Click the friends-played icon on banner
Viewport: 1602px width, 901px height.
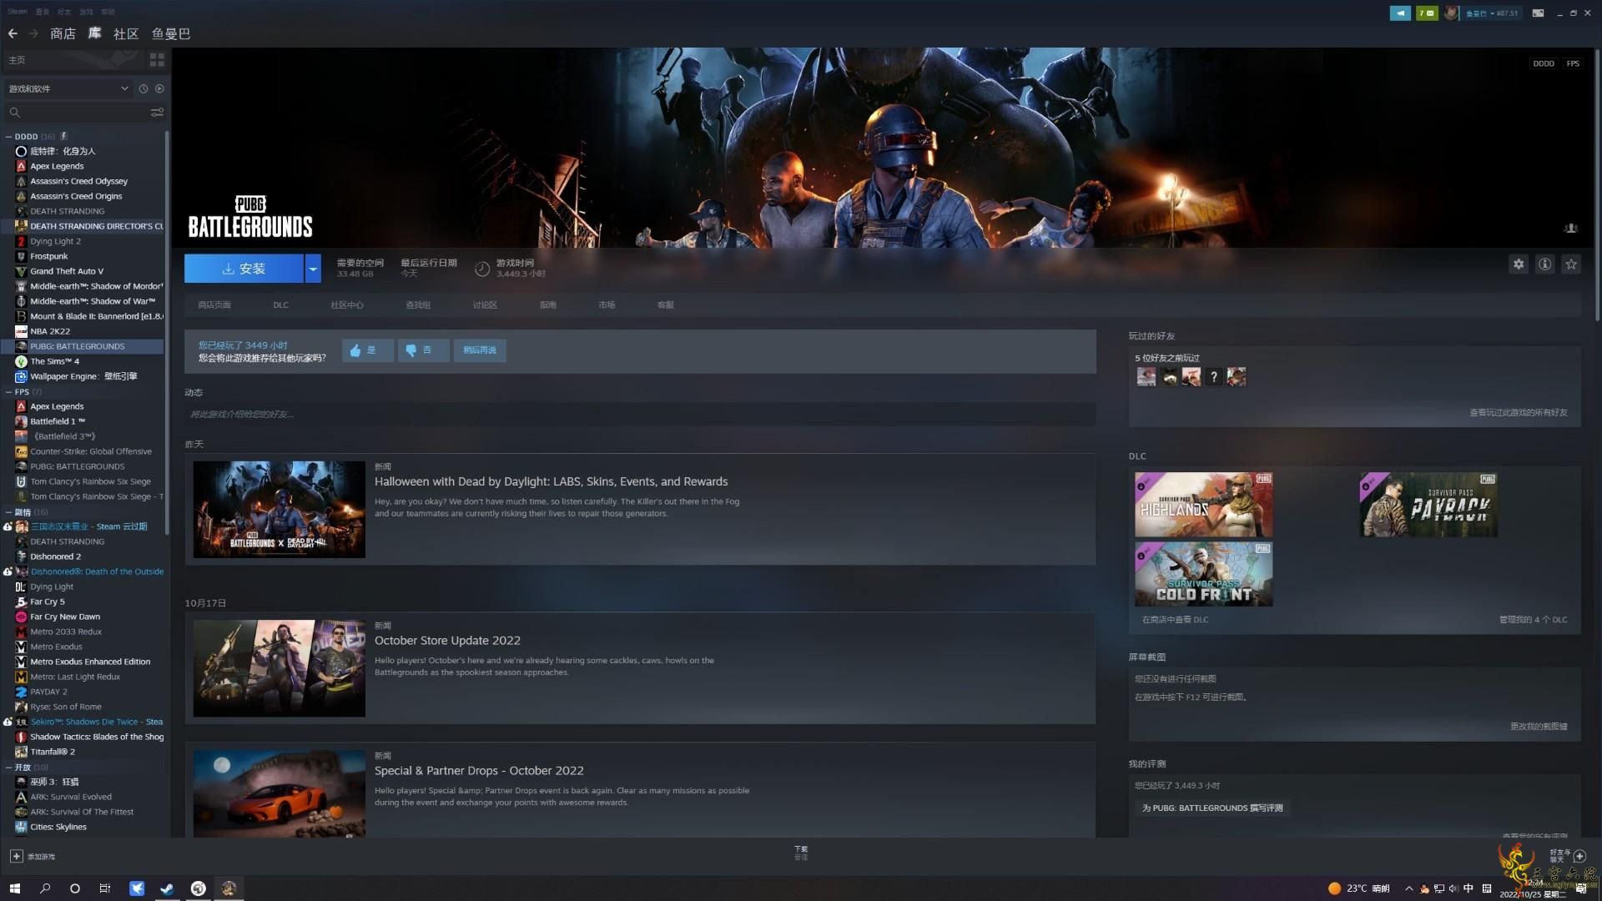tap(1571, 229)
